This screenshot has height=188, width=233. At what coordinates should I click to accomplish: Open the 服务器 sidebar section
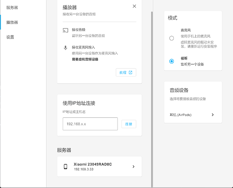(x=12, y=8)
